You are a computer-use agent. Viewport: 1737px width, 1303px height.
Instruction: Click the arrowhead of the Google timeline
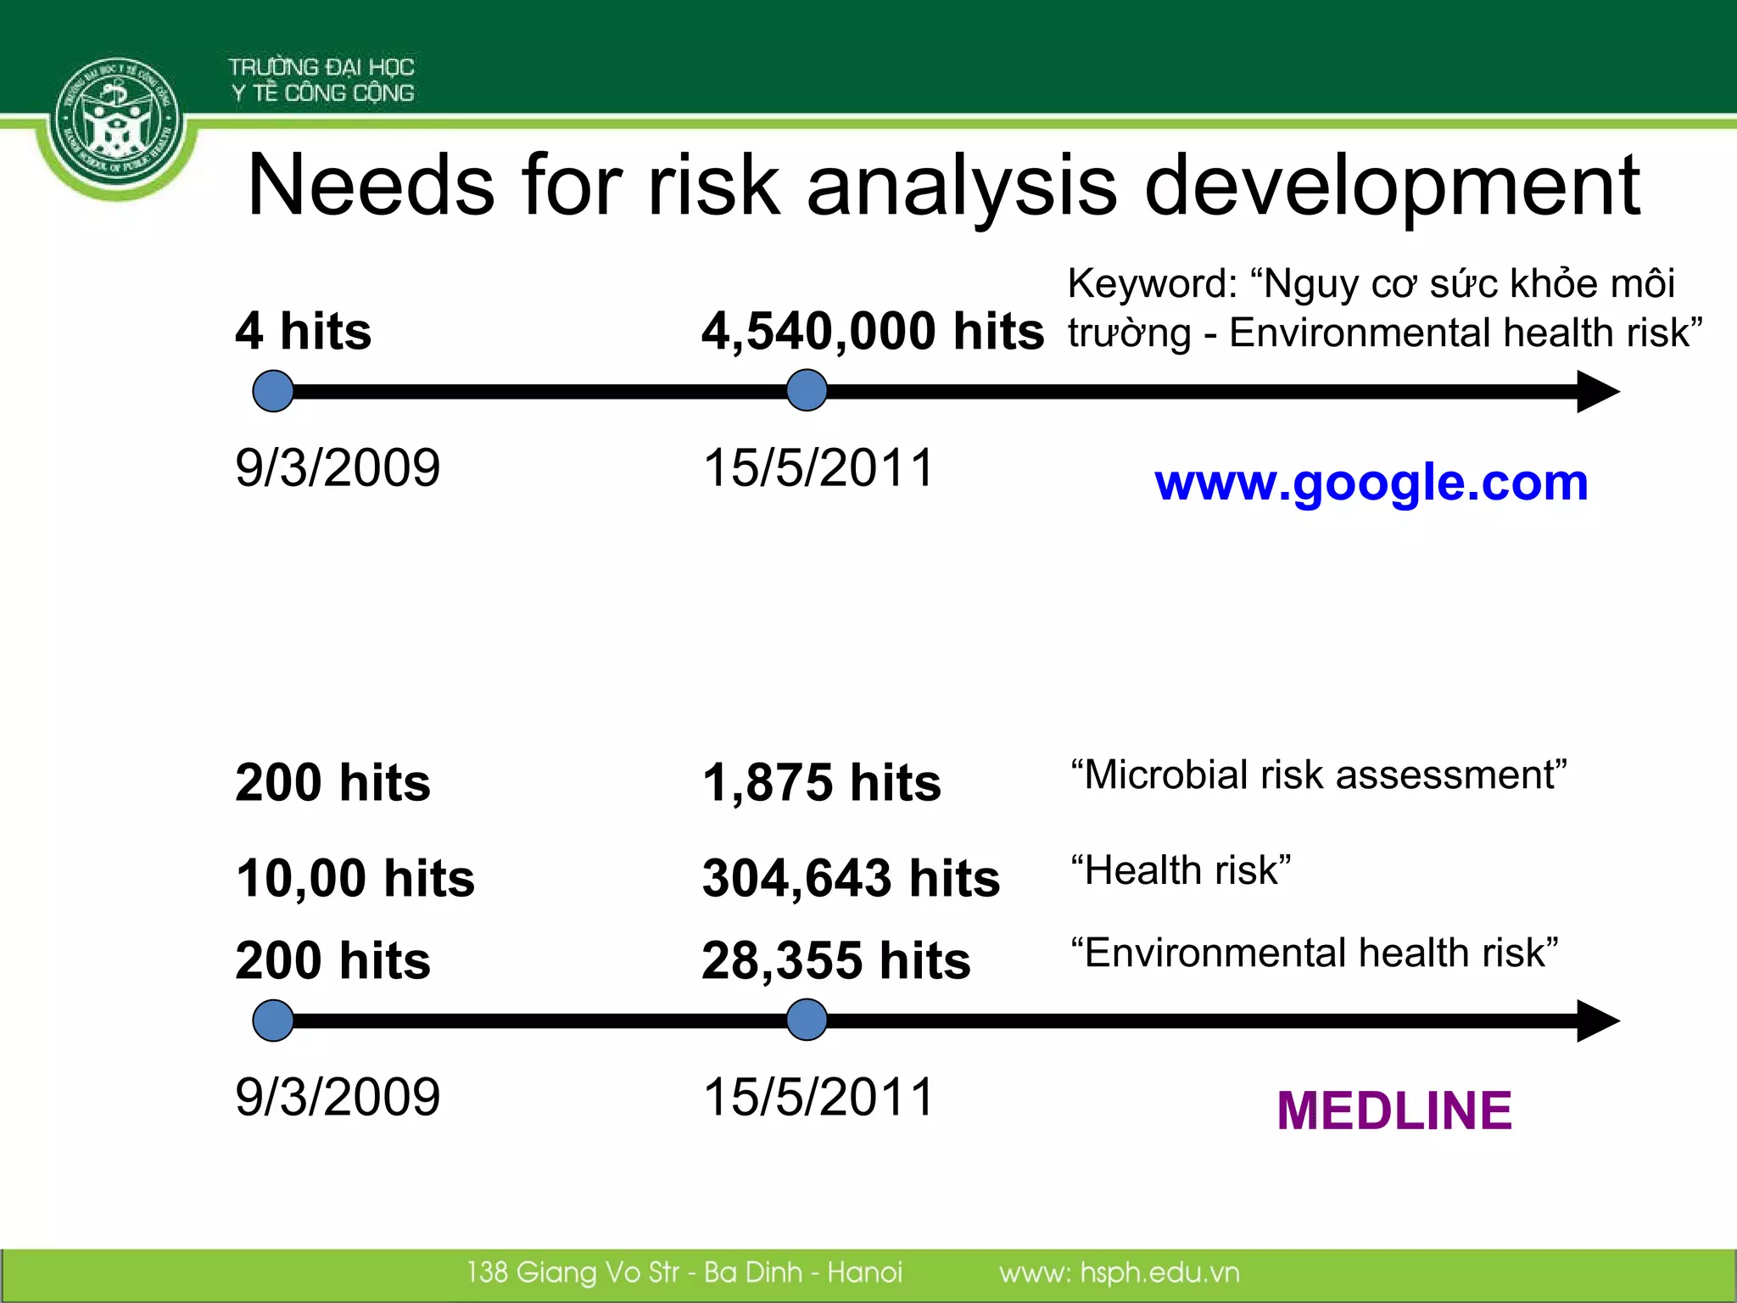1598,391
